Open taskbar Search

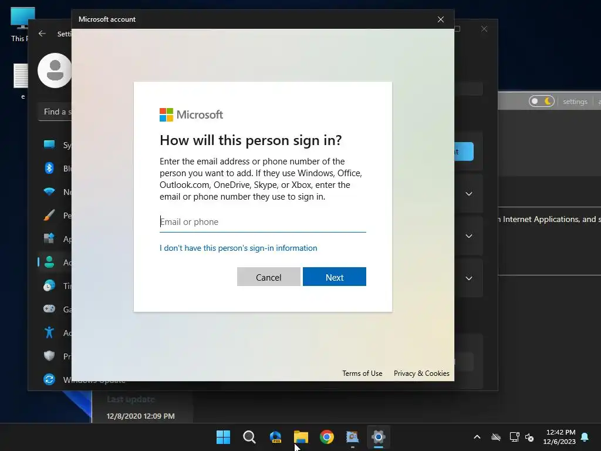(249, 437)
